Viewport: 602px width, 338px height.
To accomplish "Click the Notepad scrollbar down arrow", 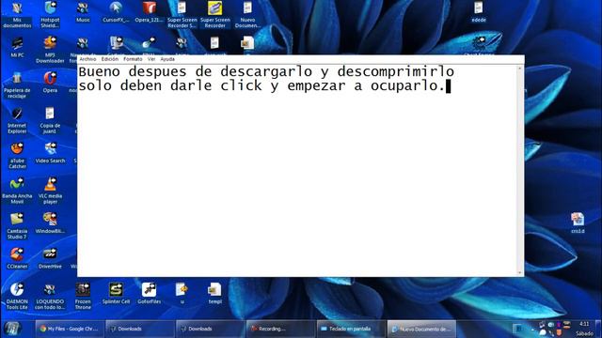I will (x=520, y=272).
